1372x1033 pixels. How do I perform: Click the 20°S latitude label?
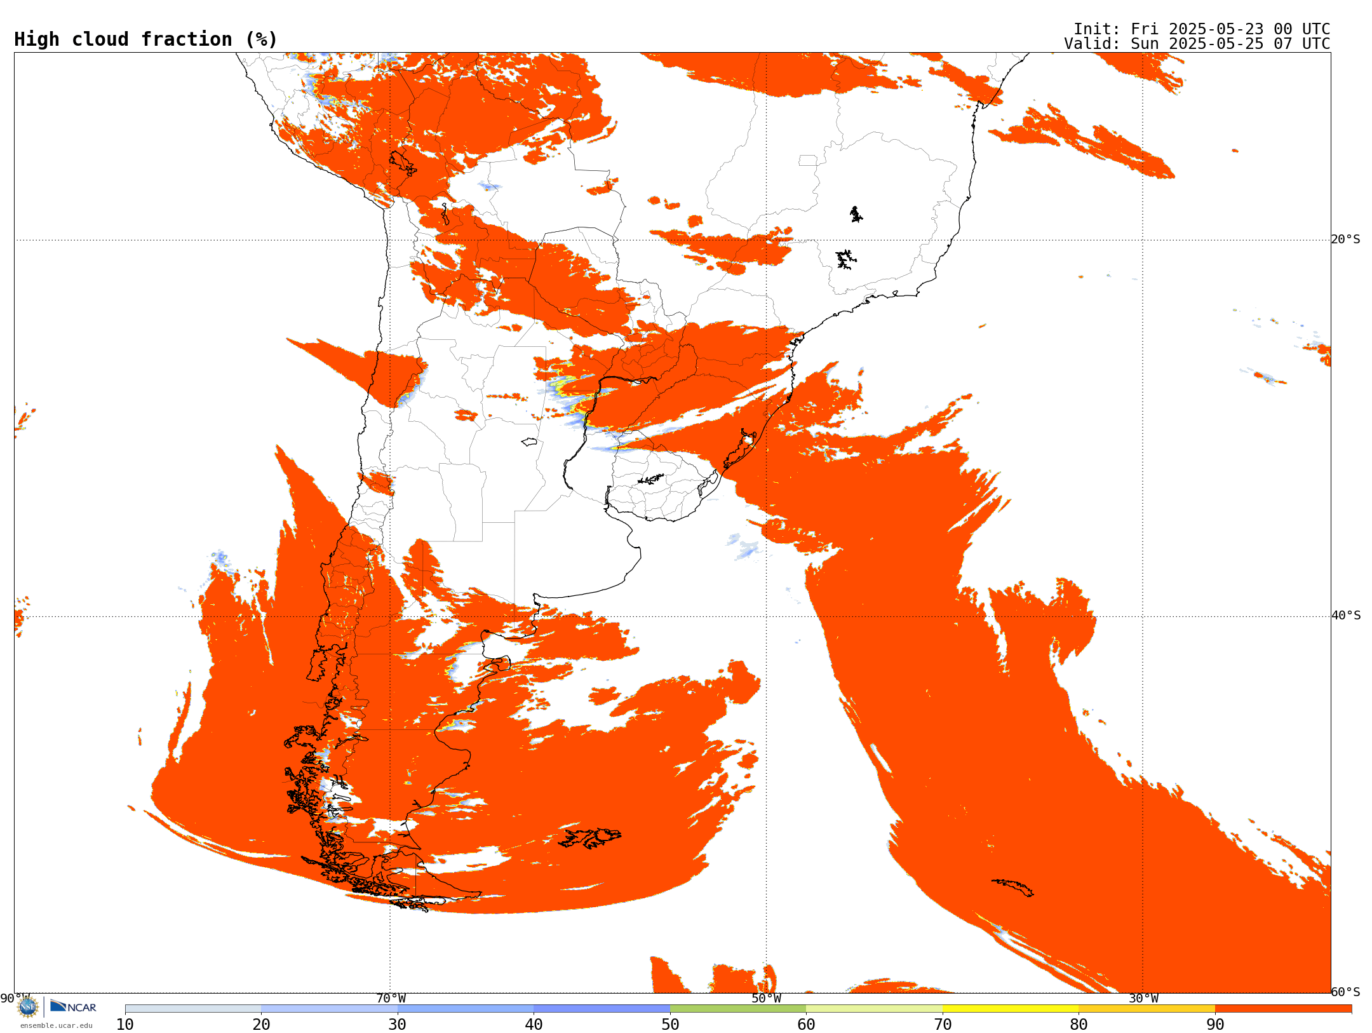(x=1345, y=240)
